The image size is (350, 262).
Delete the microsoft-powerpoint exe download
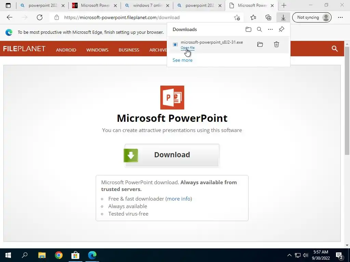[276, 44]
